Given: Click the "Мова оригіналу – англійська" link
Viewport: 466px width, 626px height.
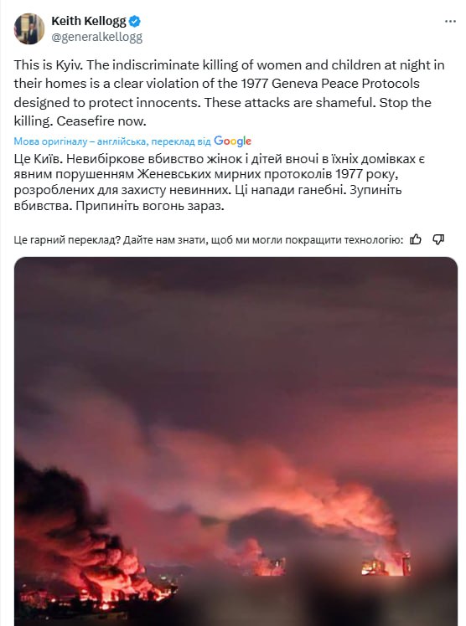Looking at the screenshot, I should click(x=80, y=141).
